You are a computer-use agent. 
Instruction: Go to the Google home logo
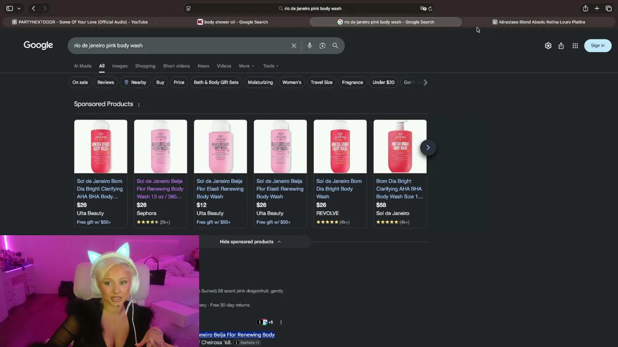(38, 45)
